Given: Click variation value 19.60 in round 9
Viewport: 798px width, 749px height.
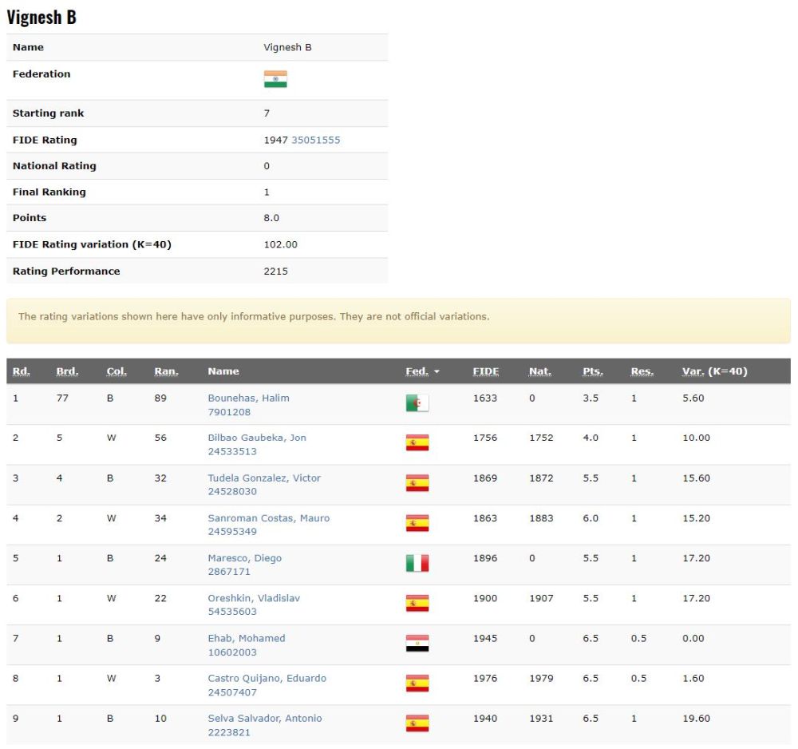Looking at the screenshot, I should pos(696,719).
